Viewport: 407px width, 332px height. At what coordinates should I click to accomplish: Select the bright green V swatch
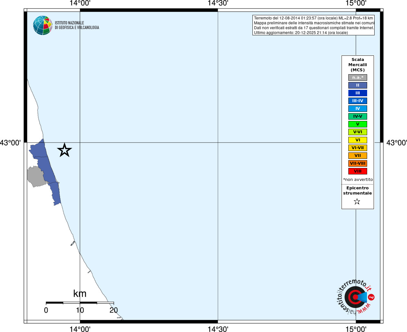[358, 124]
